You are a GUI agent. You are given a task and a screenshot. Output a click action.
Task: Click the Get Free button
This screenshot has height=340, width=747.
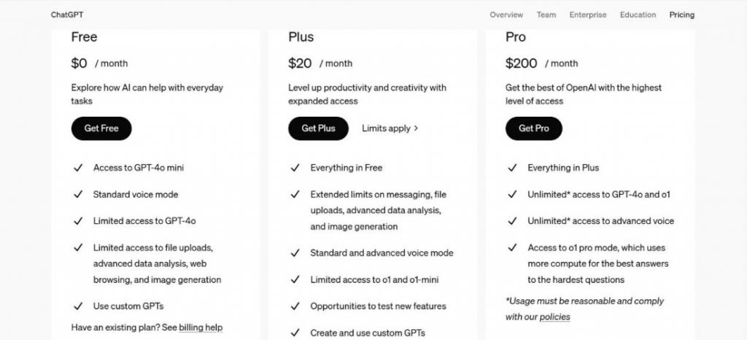tap(101, 128)
